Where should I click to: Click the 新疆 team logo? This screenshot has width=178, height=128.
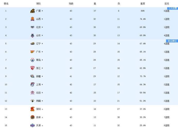[x=32, y=76]
